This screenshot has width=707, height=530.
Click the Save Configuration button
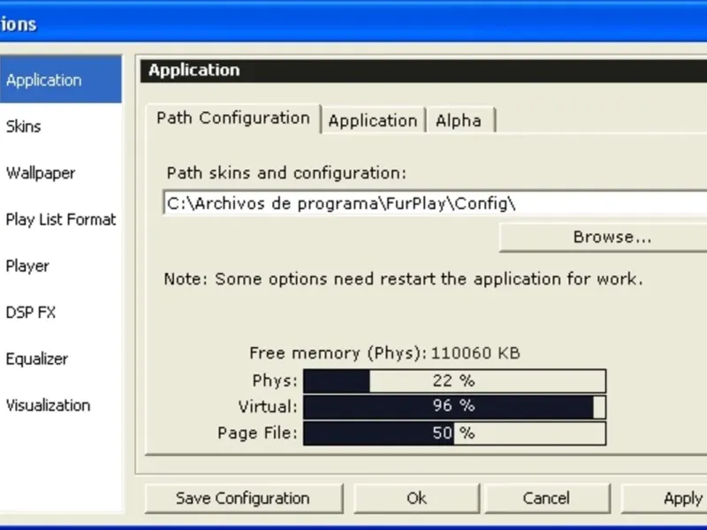pos(243,498)
